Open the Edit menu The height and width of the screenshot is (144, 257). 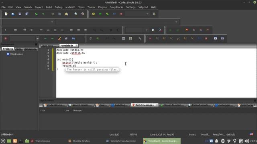(10, 7)
